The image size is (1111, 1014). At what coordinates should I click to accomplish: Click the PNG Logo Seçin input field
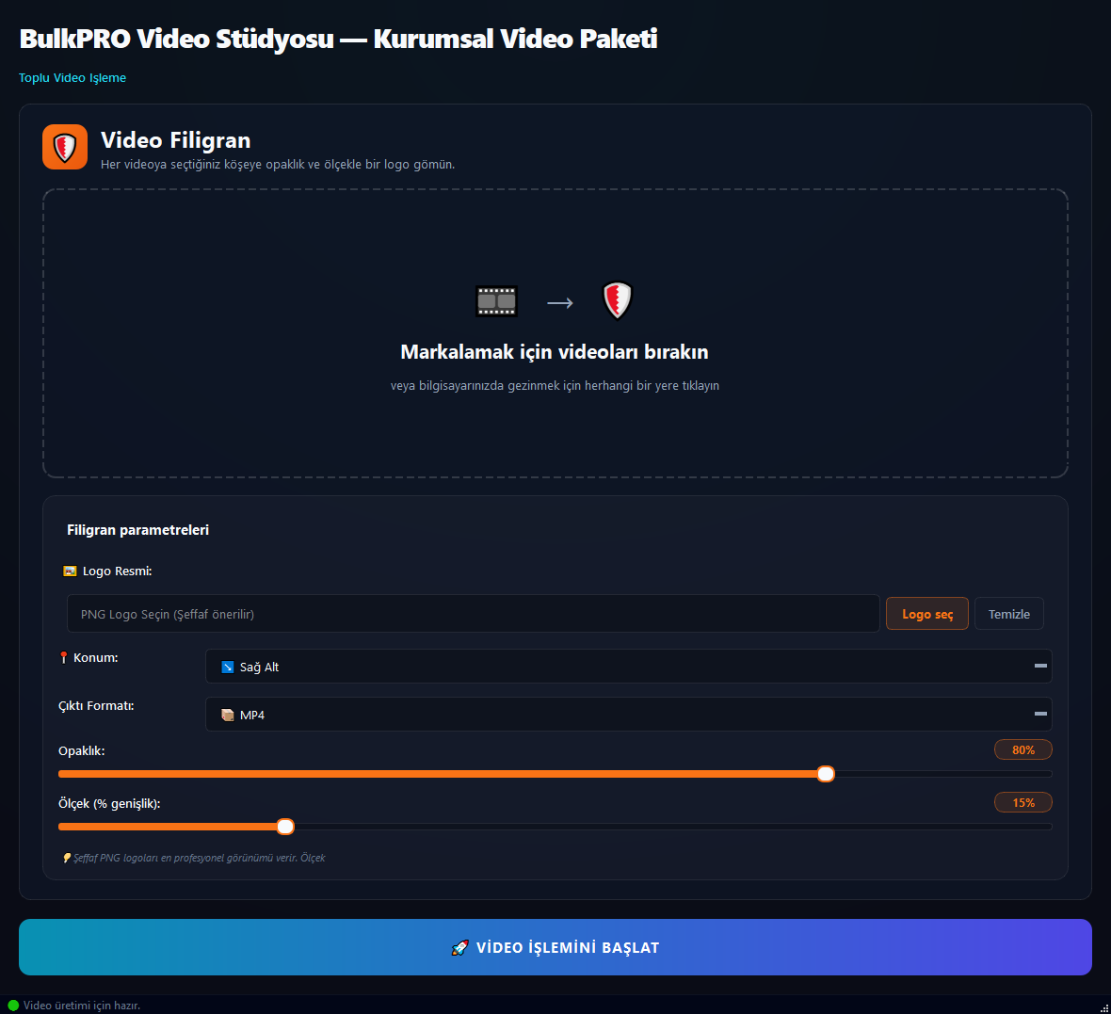(x=474, y=614)
